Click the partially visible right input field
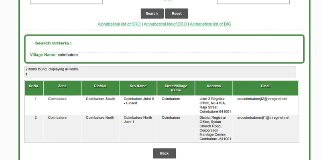321x160 pixels. coord(253,2)
